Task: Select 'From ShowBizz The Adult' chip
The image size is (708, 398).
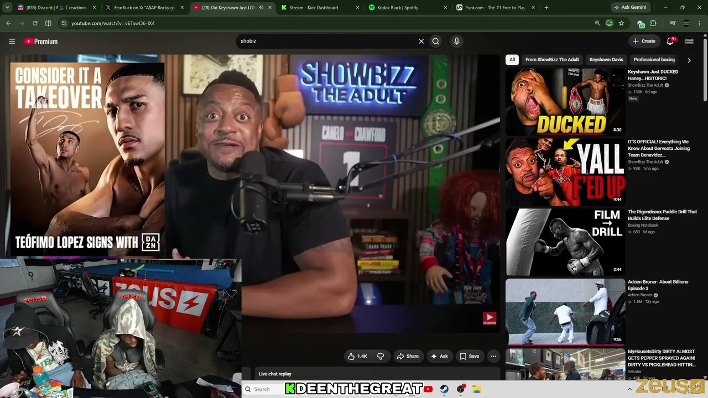Action: (x=552, y=60)
